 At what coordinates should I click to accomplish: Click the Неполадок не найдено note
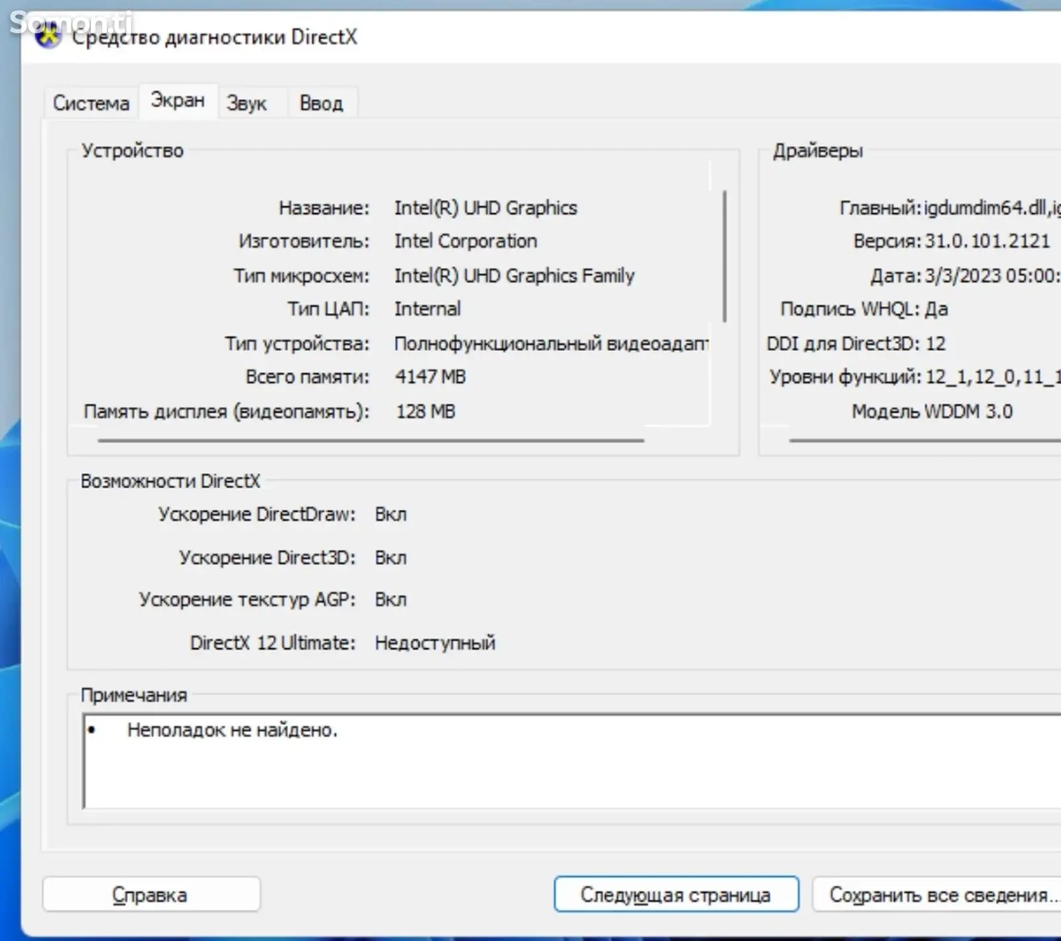click(232, 730)
